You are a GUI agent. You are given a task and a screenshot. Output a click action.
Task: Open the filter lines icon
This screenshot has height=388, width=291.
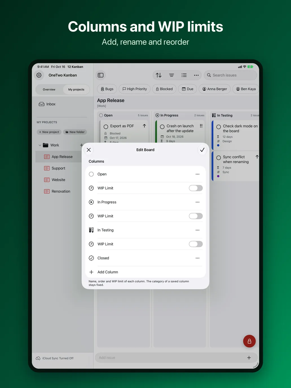click(171, 75)
